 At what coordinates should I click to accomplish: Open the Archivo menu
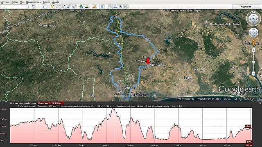(5, 2)
